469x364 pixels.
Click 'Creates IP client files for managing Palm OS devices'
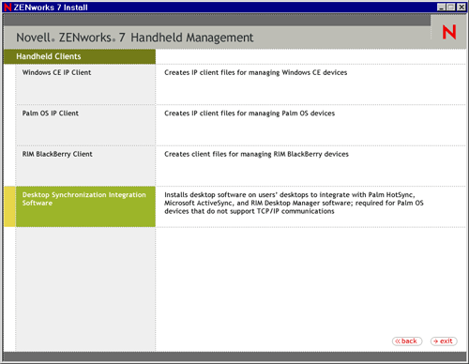coord(250,114)
